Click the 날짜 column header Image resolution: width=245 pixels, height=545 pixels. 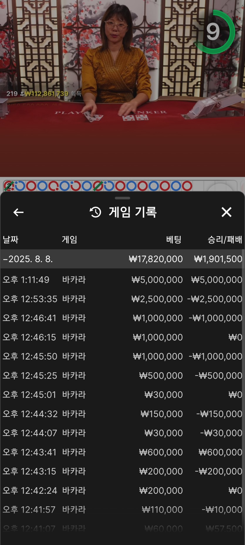(11, 240)
